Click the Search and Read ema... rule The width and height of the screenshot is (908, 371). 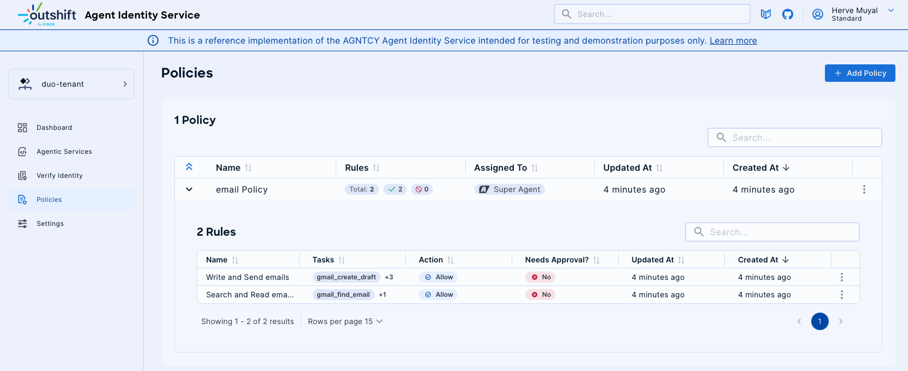pos(250,295)
